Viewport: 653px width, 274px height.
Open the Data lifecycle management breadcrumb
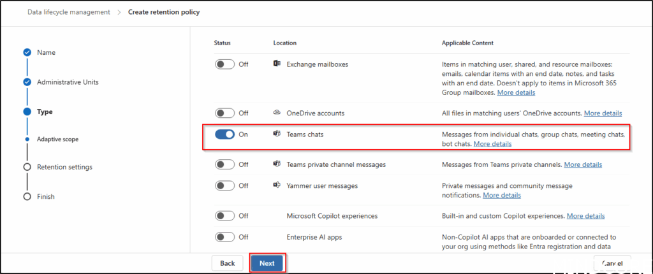click(x=68, y=12)
